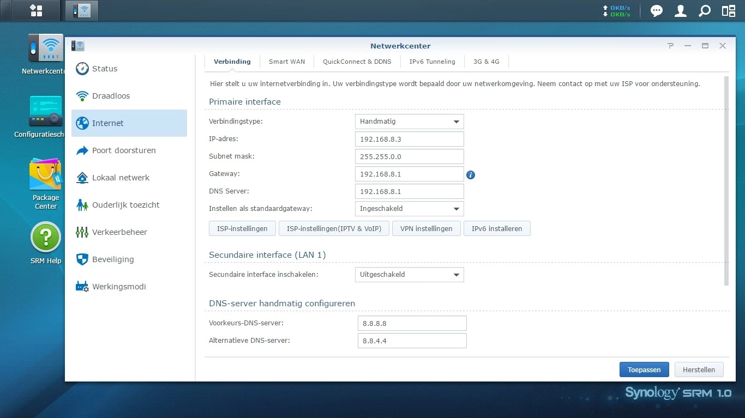Open the main menu grid icon
The height and width of the screenshot is (418, 745).
(36, 10)
